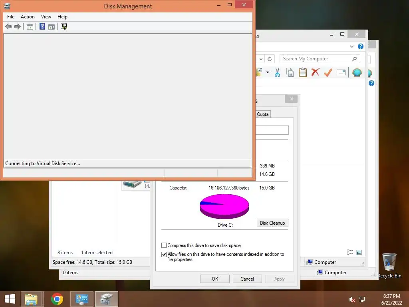Open Control Panel taskbar icon

(81, 299)
